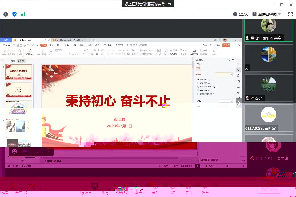Image resolution: width=296 pixels, height=197 pixels.
Task: Select participant tile labeled X
Action: pyautogui.click(x=268, y=58)
